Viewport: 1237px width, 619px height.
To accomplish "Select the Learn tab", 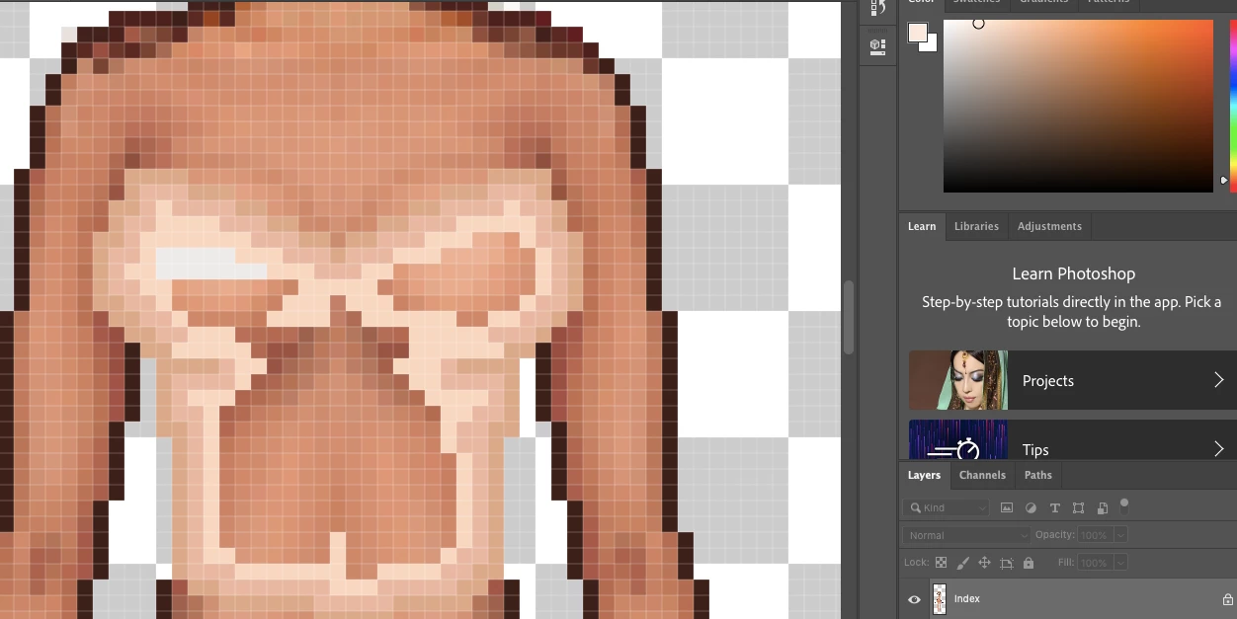I will pyautogui.click(x=922, y=226).
